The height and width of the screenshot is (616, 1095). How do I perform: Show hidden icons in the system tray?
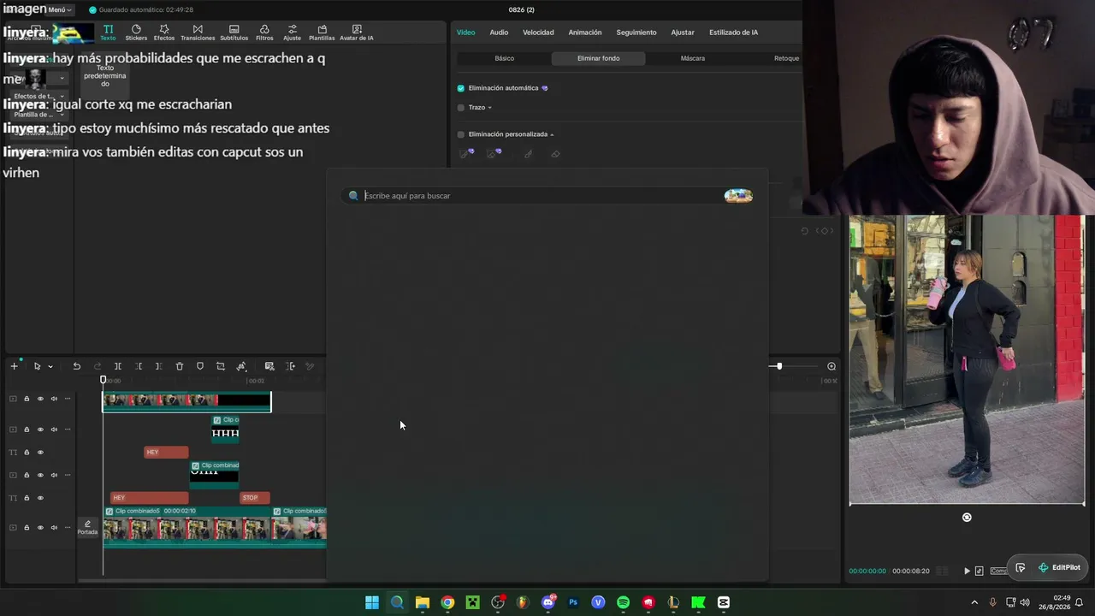tap(974, 602)
